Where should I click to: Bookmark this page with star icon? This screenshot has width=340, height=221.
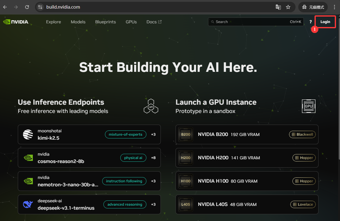pyautogui.click(x=288, y=7)
